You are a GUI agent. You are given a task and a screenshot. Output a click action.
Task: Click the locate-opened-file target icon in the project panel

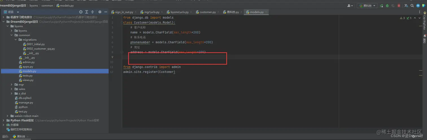point(81,12)
